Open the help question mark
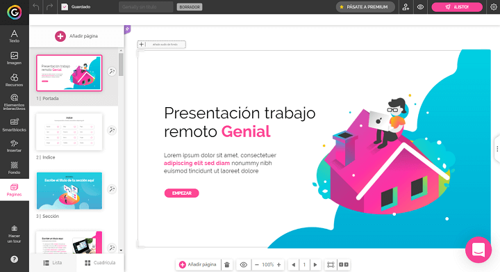The width and height of the screenshot is (500, 272). click(x=15, y=259)
